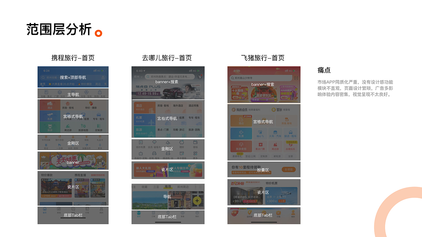Screen dimensions: 422x237
Task: Select Ctrip 周边游 grid entry
Action: pyautogui.click(x=68, y=128)
